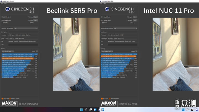Click Cinebench sphere logo in left panel
Screen dimensions: 199x112
[7, 9]
